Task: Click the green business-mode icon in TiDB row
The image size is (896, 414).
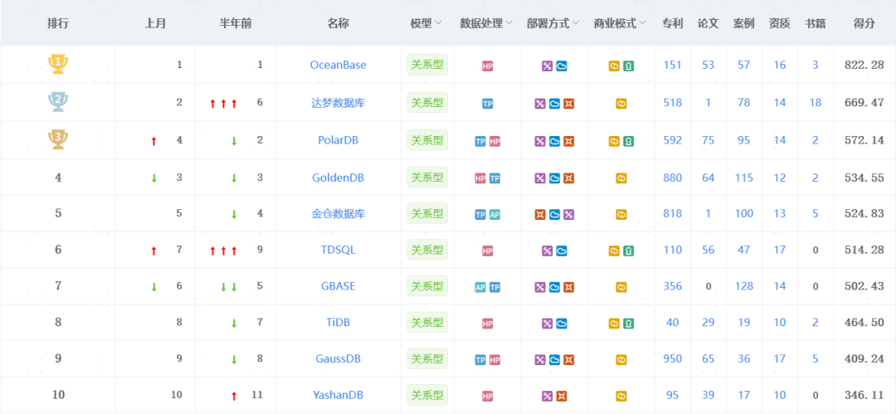Action: (628, 324)
